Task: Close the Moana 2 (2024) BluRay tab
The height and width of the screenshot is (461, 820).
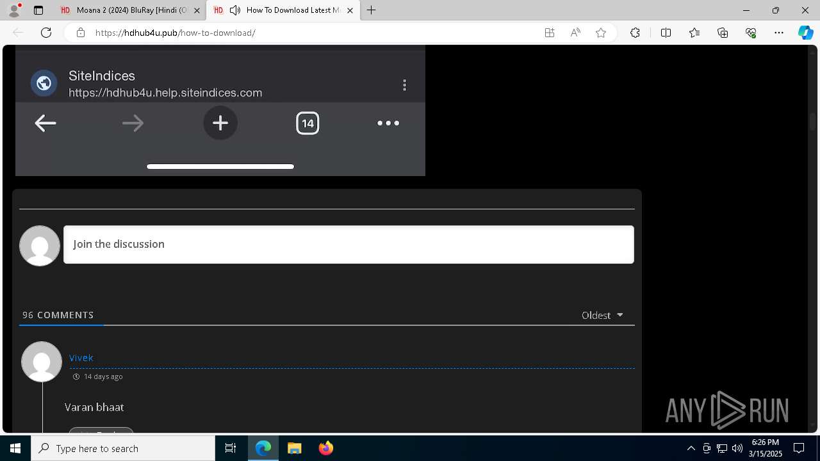Action: pos(197,10)
